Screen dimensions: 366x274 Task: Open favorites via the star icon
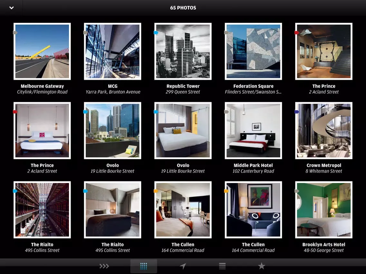(x=261, y=266)
